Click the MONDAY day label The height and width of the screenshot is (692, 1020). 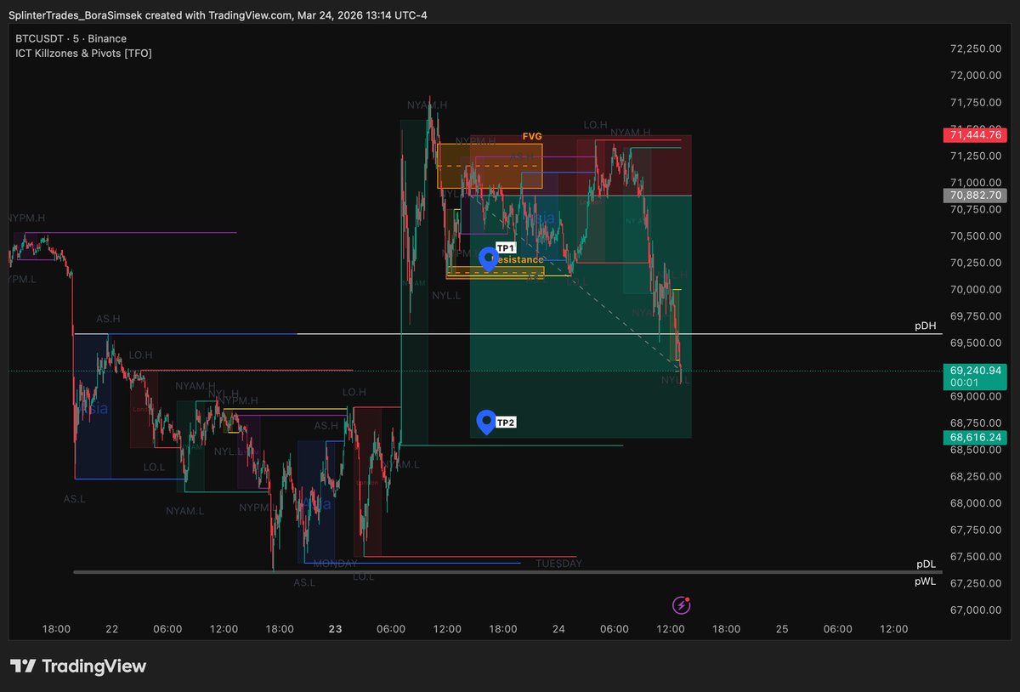(336, 564)
